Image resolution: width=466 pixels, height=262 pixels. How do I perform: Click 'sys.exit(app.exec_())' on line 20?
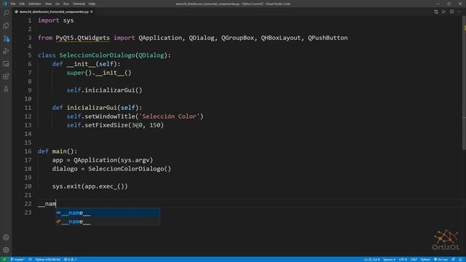90,186
